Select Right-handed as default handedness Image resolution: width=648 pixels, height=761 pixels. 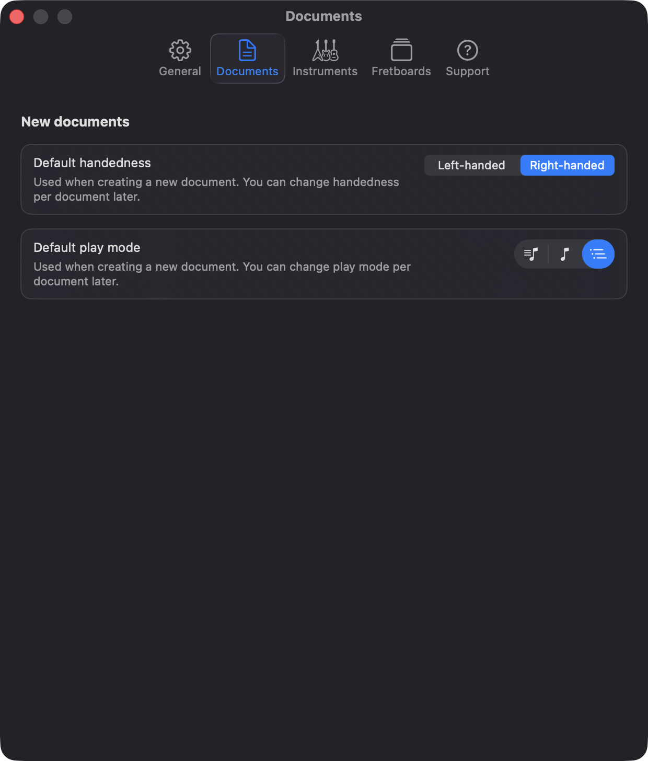pos(567,165)
